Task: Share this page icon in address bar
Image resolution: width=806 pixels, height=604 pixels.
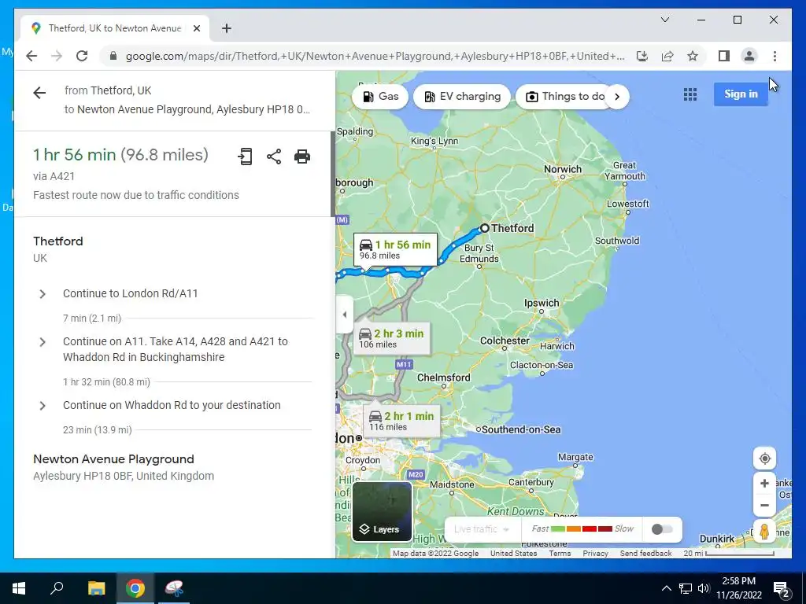Action: [x=667, y=56]
